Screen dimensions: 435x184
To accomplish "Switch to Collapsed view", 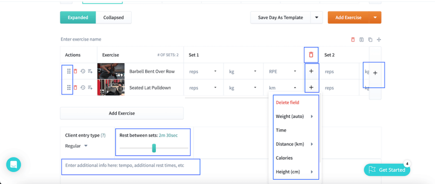I will (x=113, y=17).
